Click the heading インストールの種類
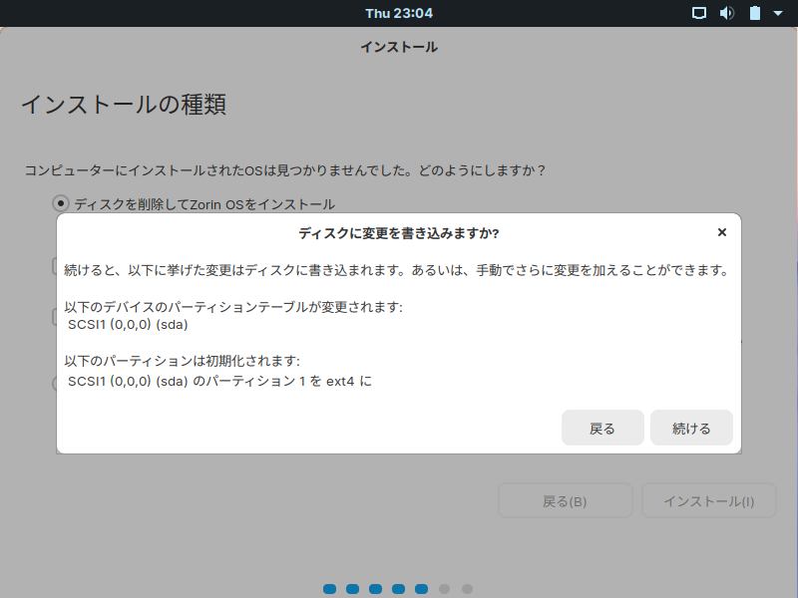 click(123, 105)
